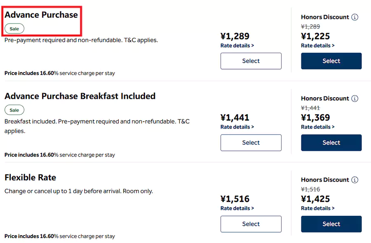Select Breakfast Included rate at ¥1,441
The width and height of the screenshot is (371, 243).
pos(251,143)
